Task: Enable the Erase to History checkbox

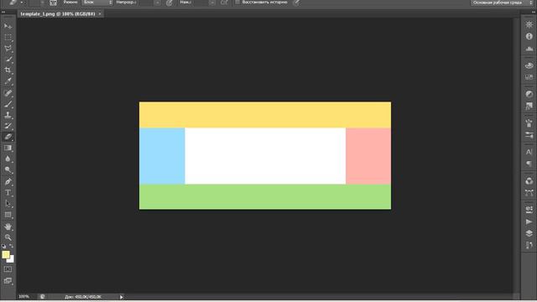Action: 237,2
